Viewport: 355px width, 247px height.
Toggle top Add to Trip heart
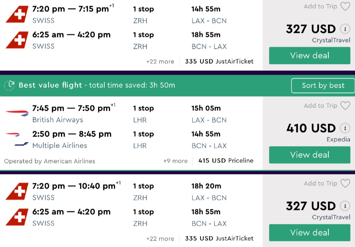pyautogui.click(x=345, y=6)
